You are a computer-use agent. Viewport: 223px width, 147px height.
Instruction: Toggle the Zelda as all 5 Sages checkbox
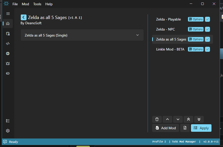tap(207, 39)
